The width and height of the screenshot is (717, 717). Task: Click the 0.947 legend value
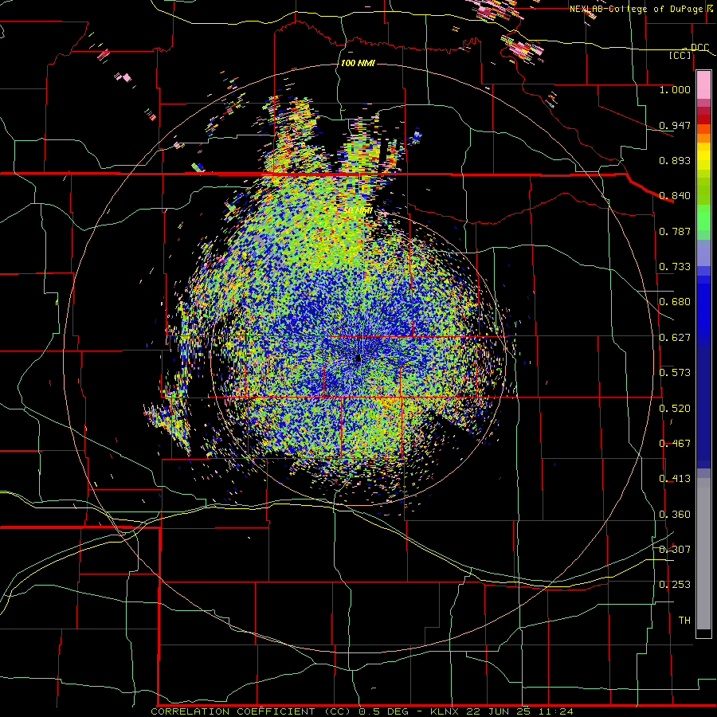tap(675, 125)
